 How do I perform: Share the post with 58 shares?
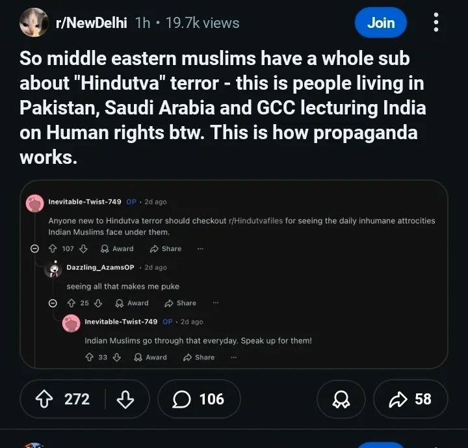pos(411,399)
